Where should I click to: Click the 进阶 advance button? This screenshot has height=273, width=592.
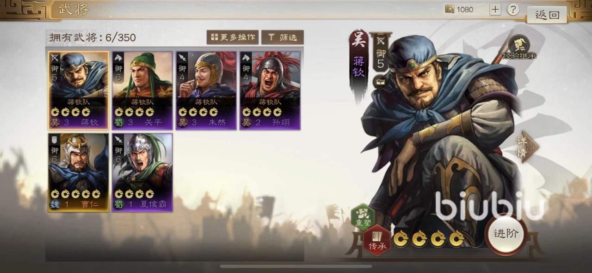point(506,234)
